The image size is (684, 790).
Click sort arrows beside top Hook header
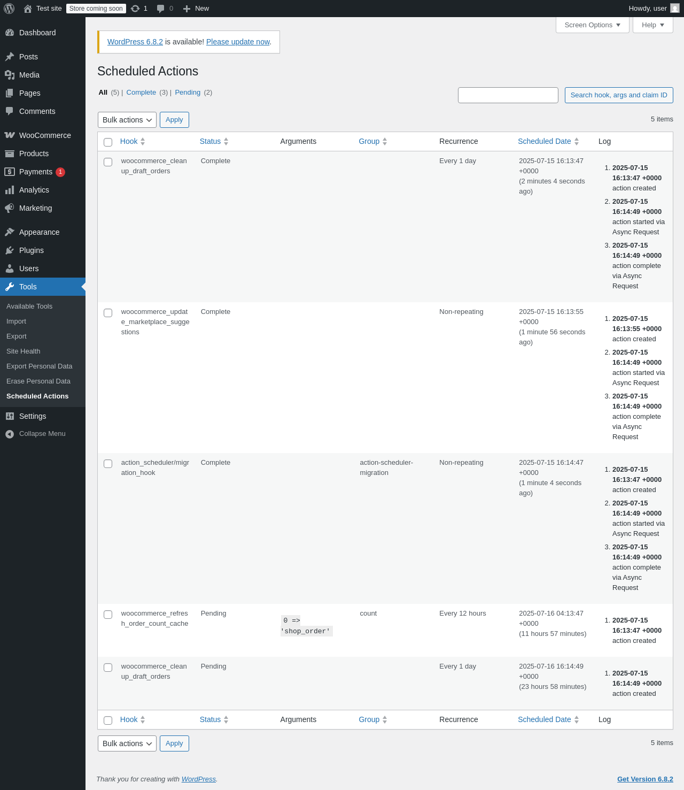[x=143, y=142]
